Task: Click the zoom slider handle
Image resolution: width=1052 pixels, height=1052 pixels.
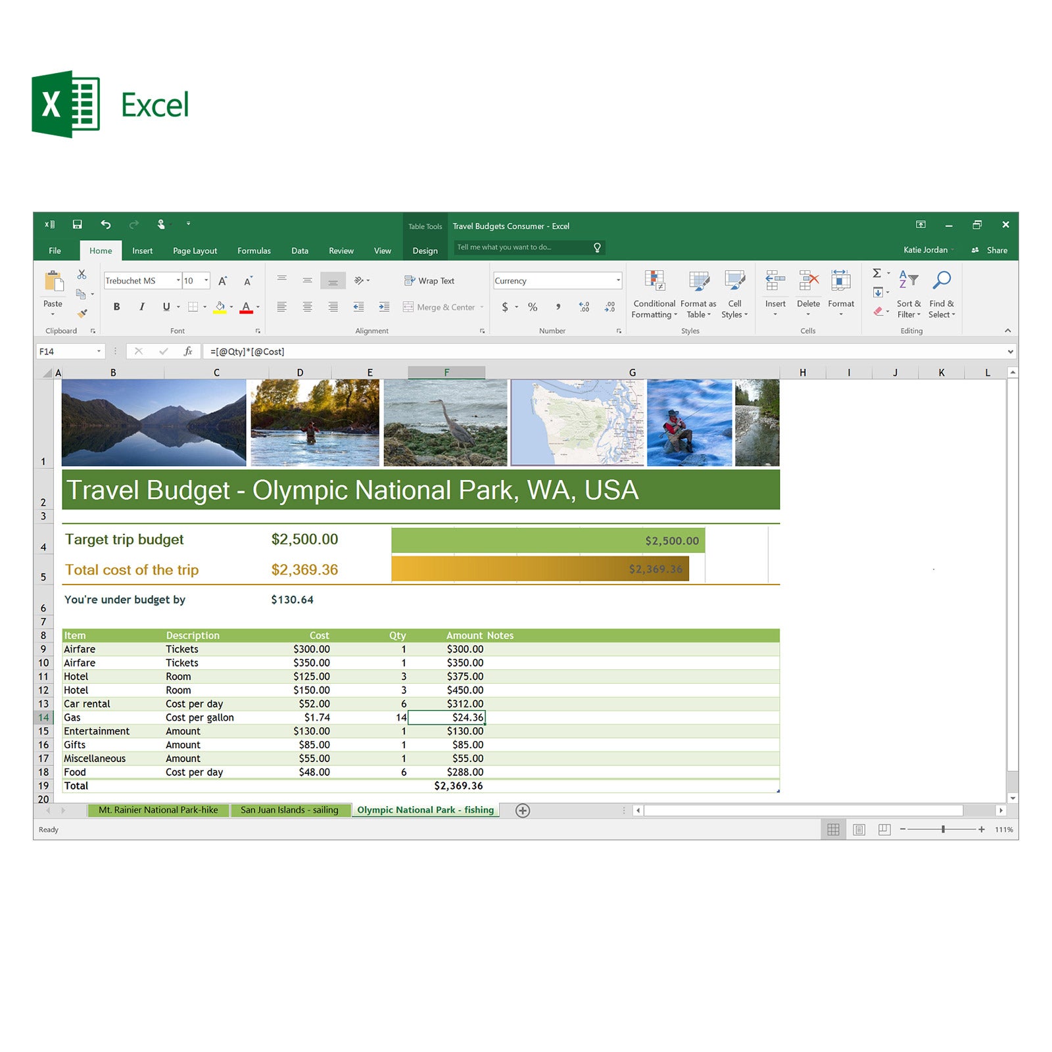Action: [x=943, y=830]
